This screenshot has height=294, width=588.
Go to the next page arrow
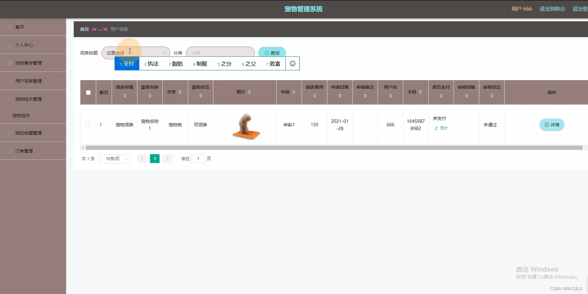(167, 159)
